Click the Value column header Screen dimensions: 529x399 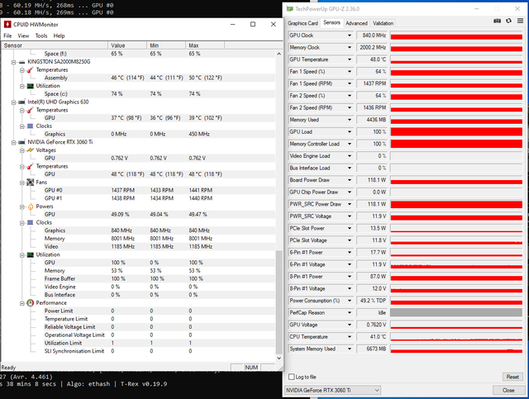127,45
